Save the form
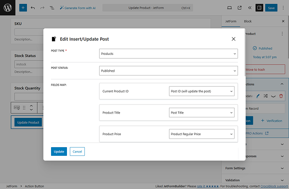289x189 pixels. coord(271,8)
